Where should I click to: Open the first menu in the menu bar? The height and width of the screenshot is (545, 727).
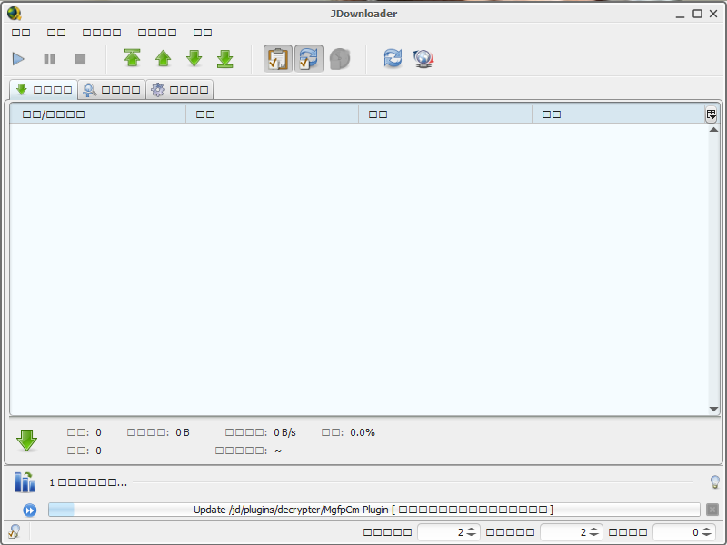tap(21, 33)
